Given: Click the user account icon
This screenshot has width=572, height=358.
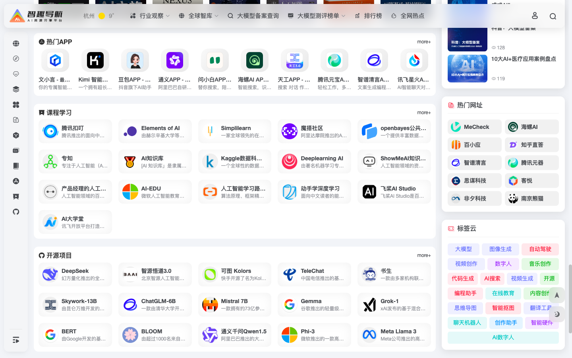Looking at the screenshot, I should tap(535, 16).
